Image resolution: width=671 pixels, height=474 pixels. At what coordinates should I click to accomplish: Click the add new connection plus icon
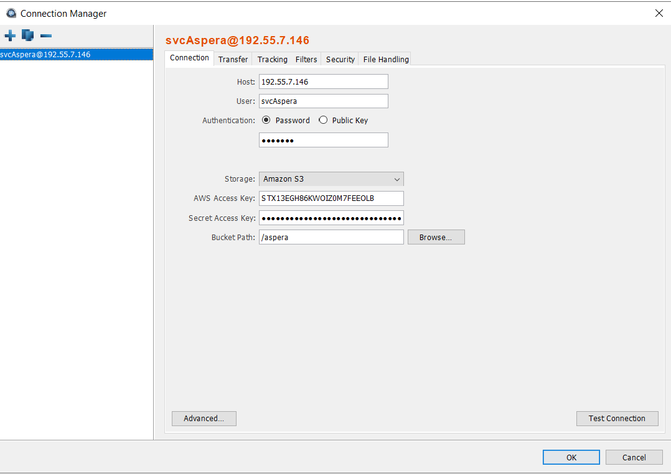[x=10, y=35]
